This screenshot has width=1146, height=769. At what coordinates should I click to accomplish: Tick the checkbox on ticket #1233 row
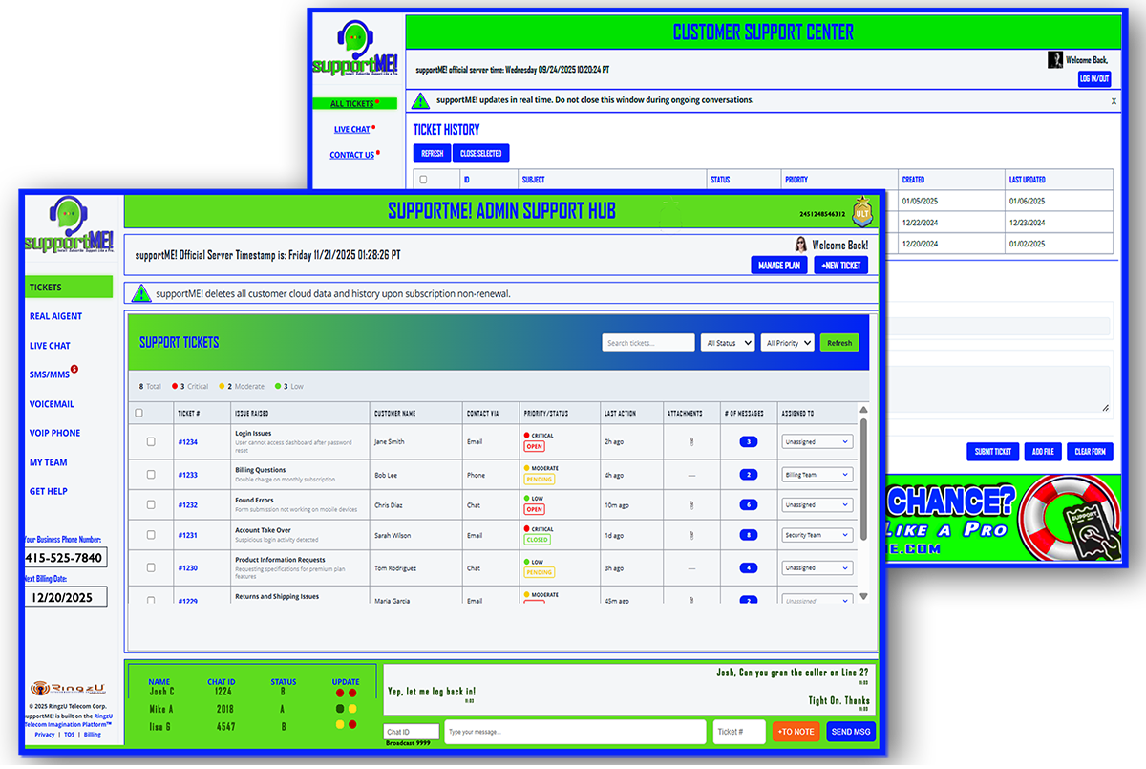click(150, 474)
